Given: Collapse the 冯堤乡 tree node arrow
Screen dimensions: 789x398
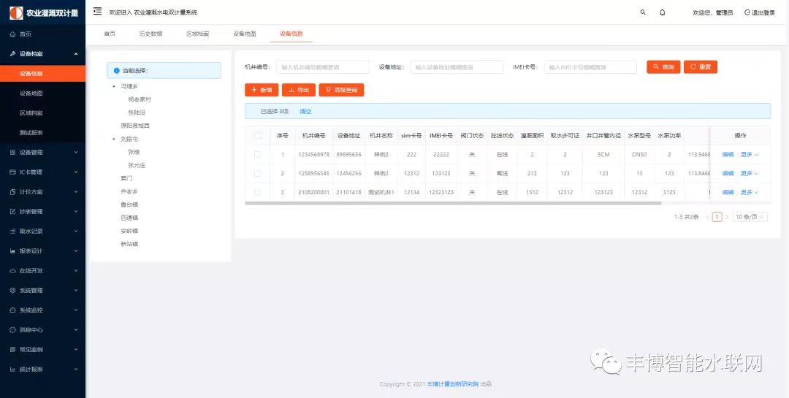Looking at the screenshot, I should coord(114,86).
